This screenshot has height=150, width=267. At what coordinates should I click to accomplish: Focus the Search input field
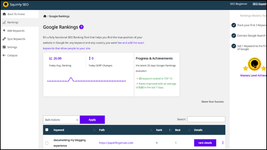tap(206, 119)
